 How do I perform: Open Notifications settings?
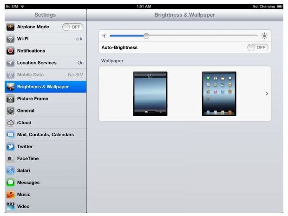pos(46,51)
